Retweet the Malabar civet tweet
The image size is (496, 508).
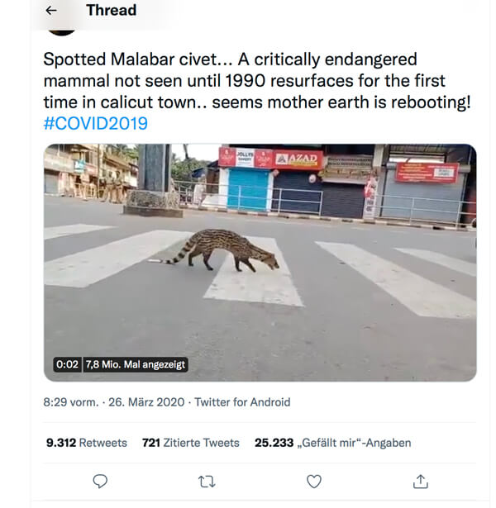point(207,481)
